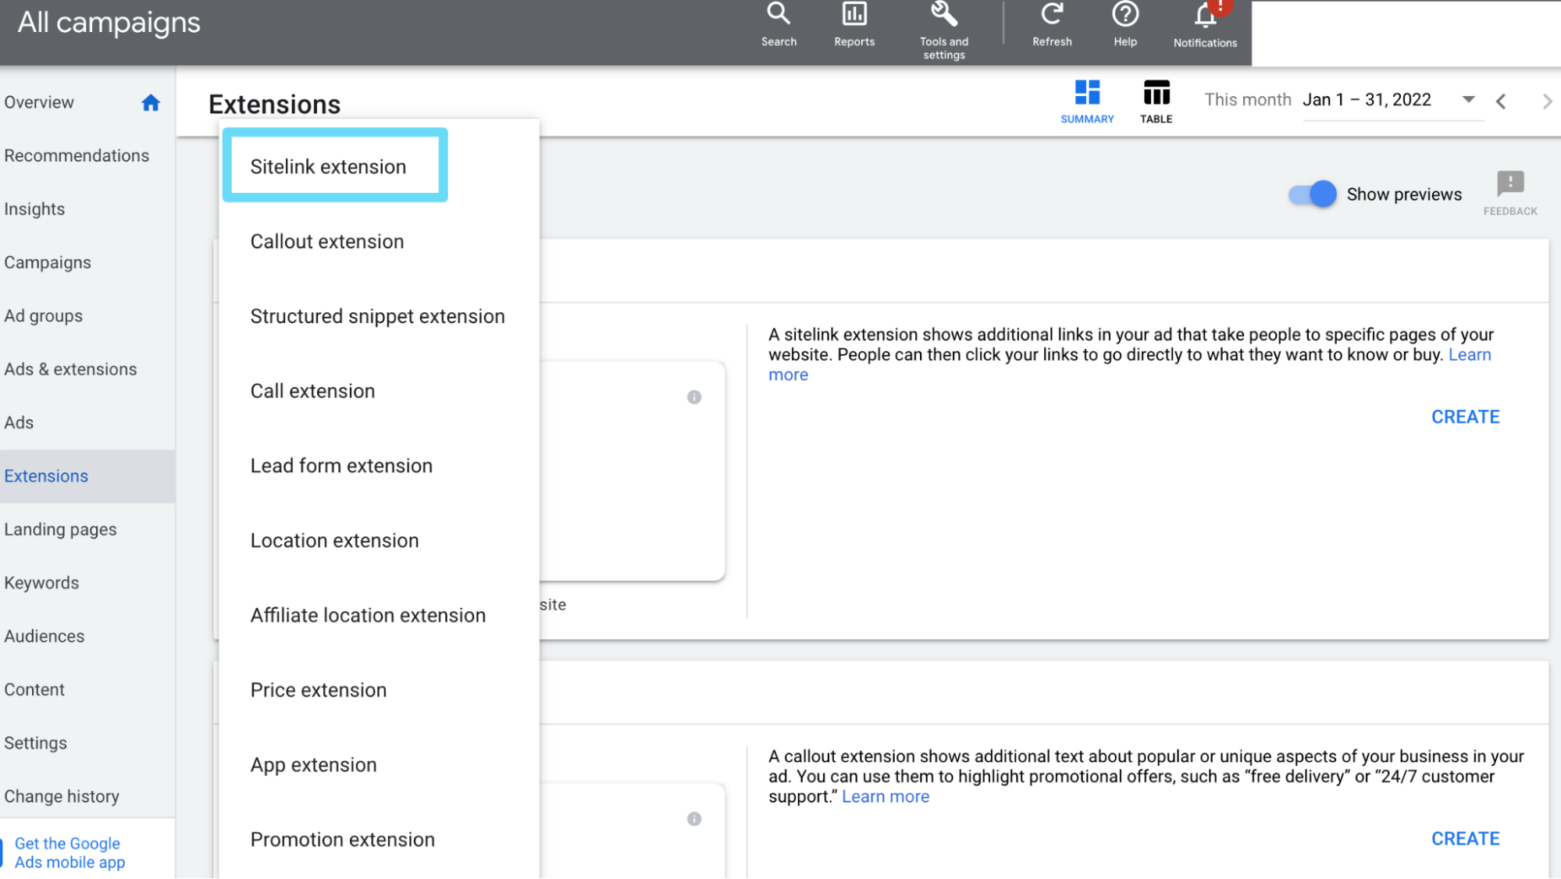Choose Structured snippet extension
The height and width of the screenshot is (879, 1561).
pyautogui.click(x=379, y=316)
